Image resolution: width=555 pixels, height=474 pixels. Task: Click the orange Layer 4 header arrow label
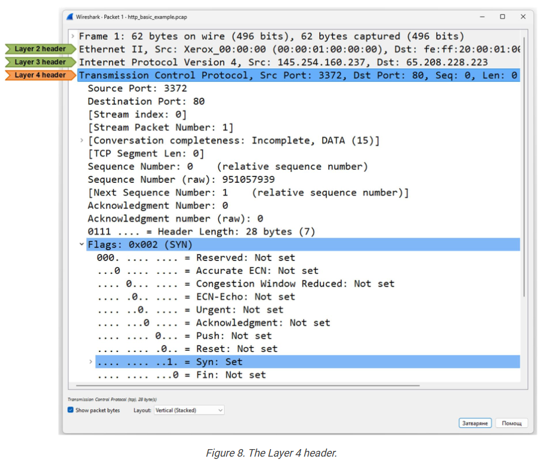point(40,75)
